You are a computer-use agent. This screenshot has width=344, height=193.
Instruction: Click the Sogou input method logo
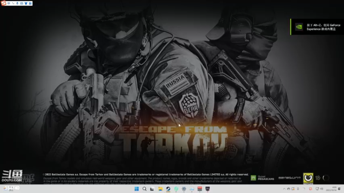tap(3, 3)
